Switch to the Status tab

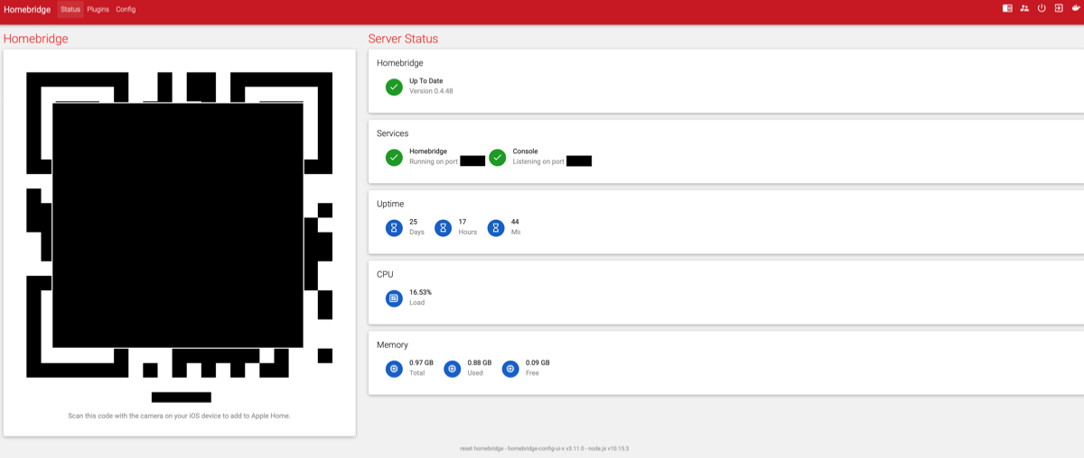pyautogui.click(x=70, y=9)
